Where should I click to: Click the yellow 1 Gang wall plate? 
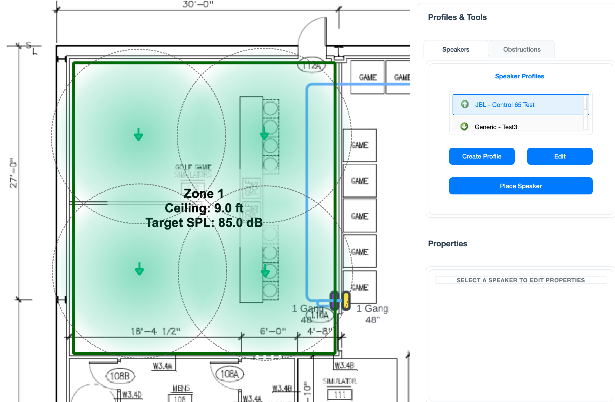pos(346,300)
